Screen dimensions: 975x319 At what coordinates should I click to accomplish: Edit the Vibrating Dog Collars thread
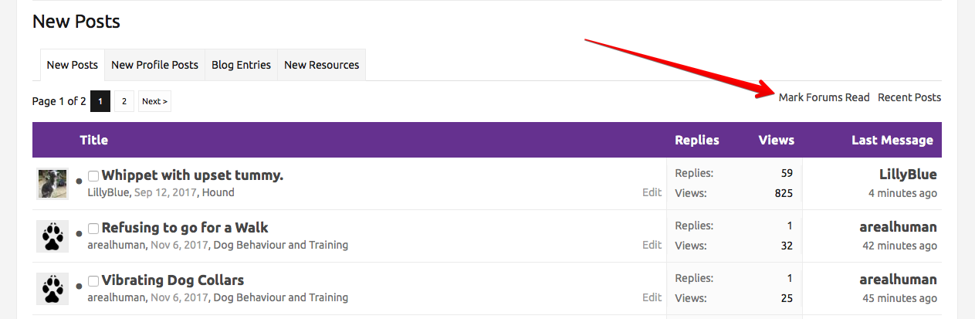652,297
